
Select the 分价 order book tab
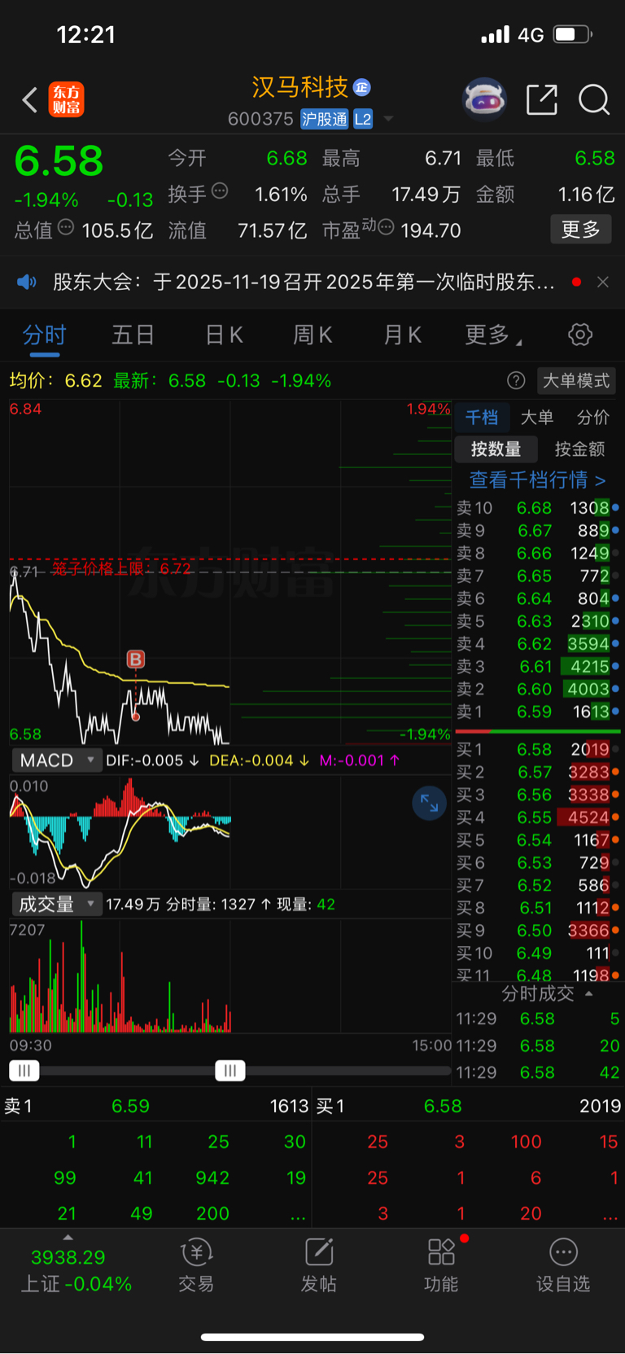point(592,418)
